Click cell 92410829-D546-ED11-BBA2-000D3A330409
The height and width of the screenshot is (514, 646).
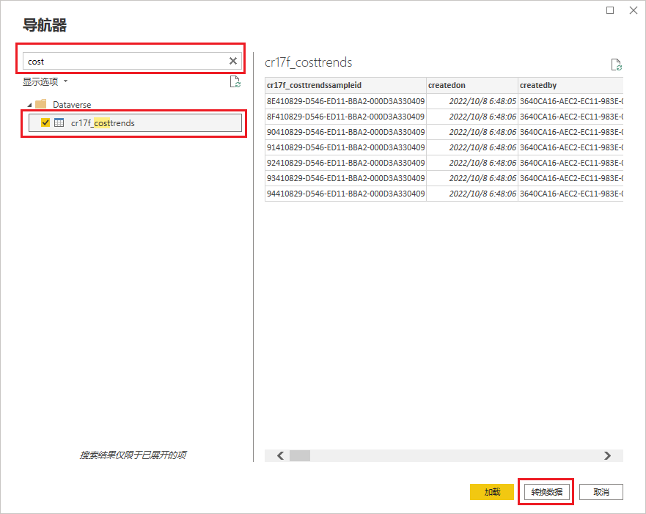pyautogui.click(x=345, y=163)
